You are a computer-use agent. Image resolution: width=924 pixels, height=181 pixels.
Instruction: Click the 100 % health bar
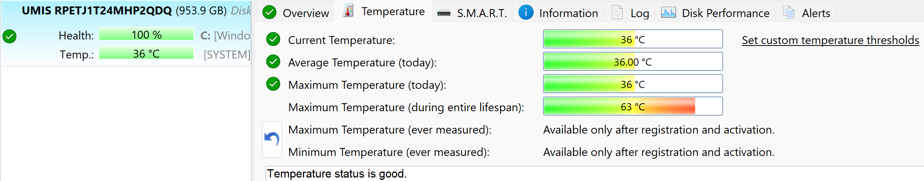(x=146, y=35)
